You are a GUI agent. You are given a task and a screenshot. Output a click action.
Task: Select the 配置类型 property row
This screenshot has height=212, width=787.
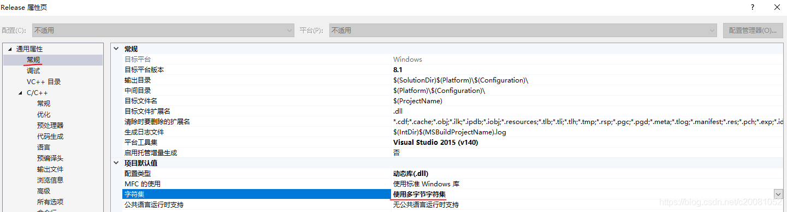pyautogui.click(x=453, y=173)
